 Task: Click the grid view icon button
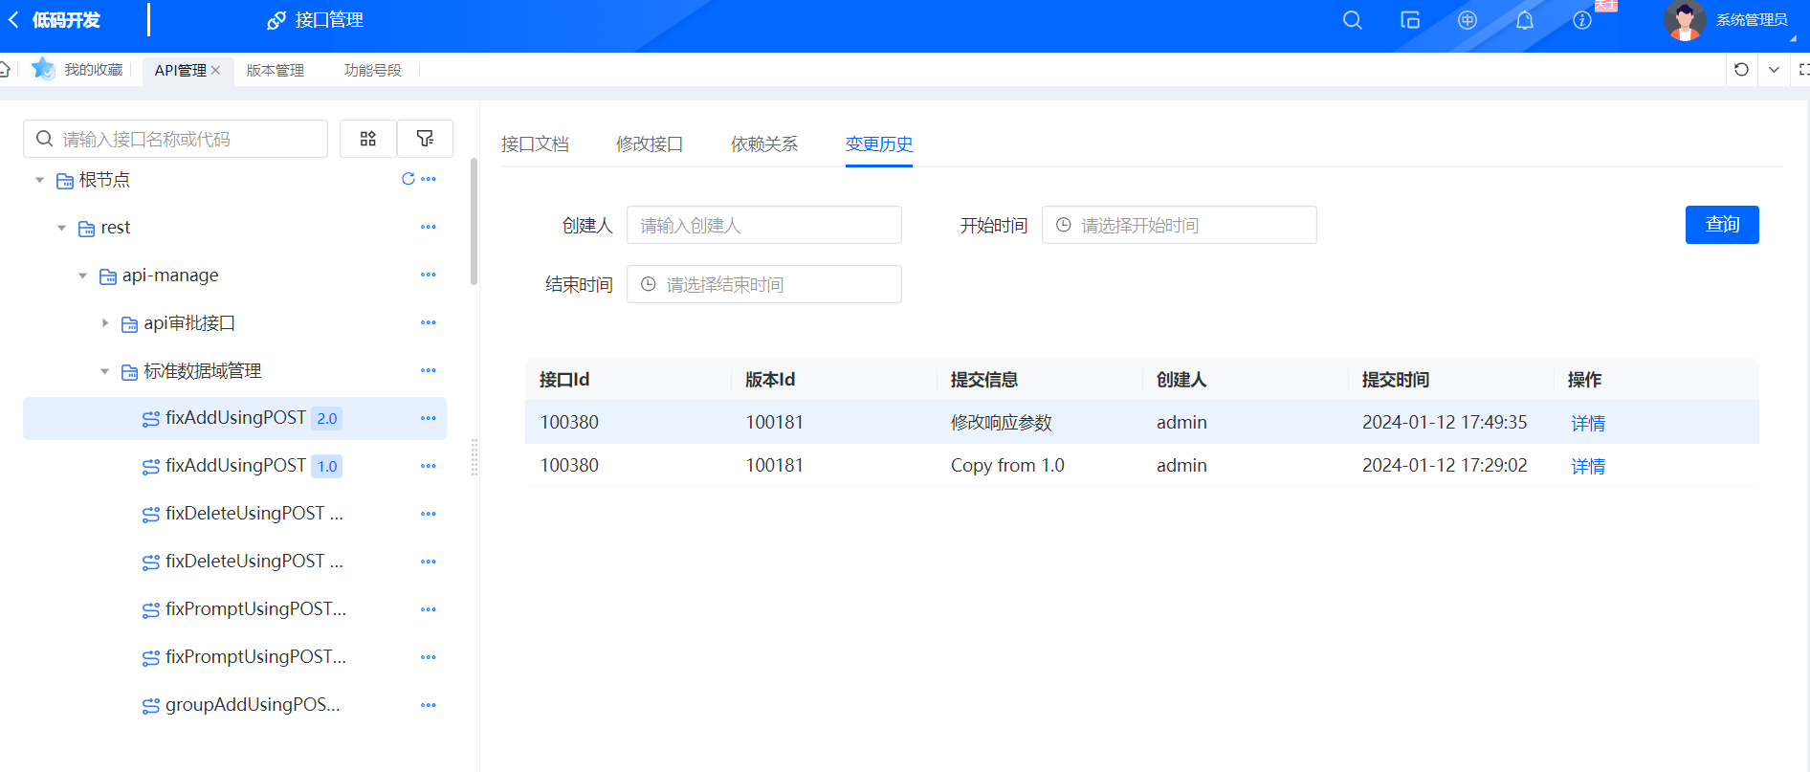pos(368,139)
